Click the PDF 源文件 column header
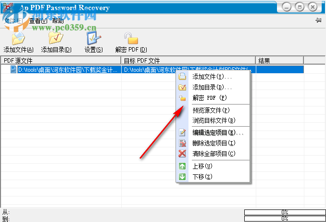This screenshot has height=222, width=326. [x=61, y=61]
